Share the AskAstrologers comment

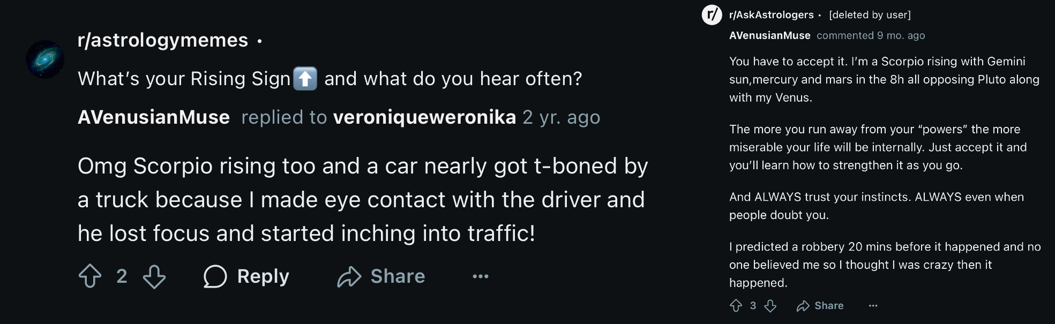pos(820,306)
